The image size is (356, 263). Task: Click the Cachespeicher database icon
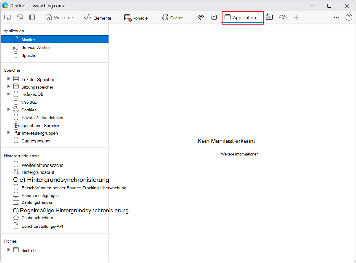click(x=16, y=140)
